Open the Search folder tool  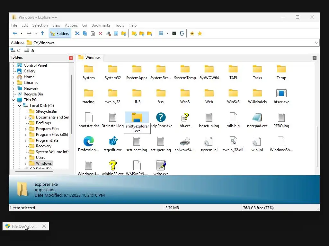(x=124, y=33)
